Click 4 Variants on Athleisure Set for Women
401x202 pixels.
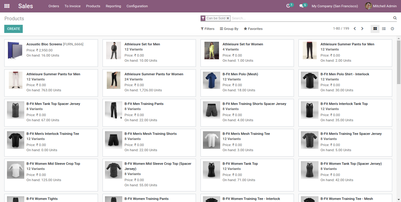pos(231,49)
